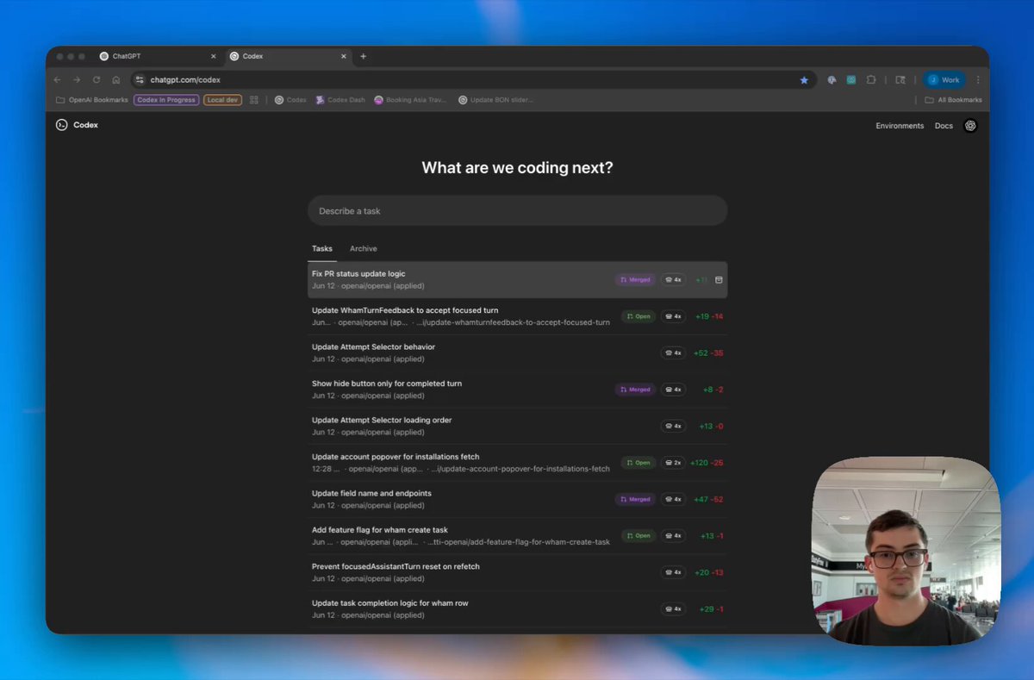Click the Open badge on WhamTurnFeedback row
This screenshot has width=1034, height=680.
pyautogui.click(x=638, y=316)
